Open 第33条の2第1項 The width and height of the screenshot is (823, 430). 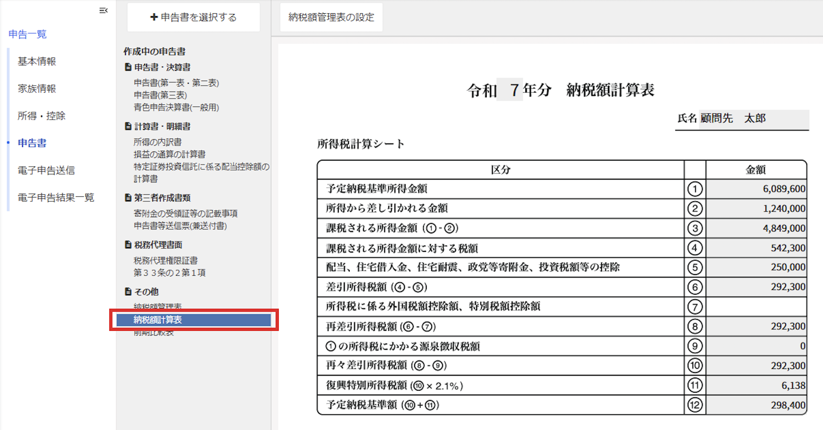pyautogui.click(x=169, y=273)
